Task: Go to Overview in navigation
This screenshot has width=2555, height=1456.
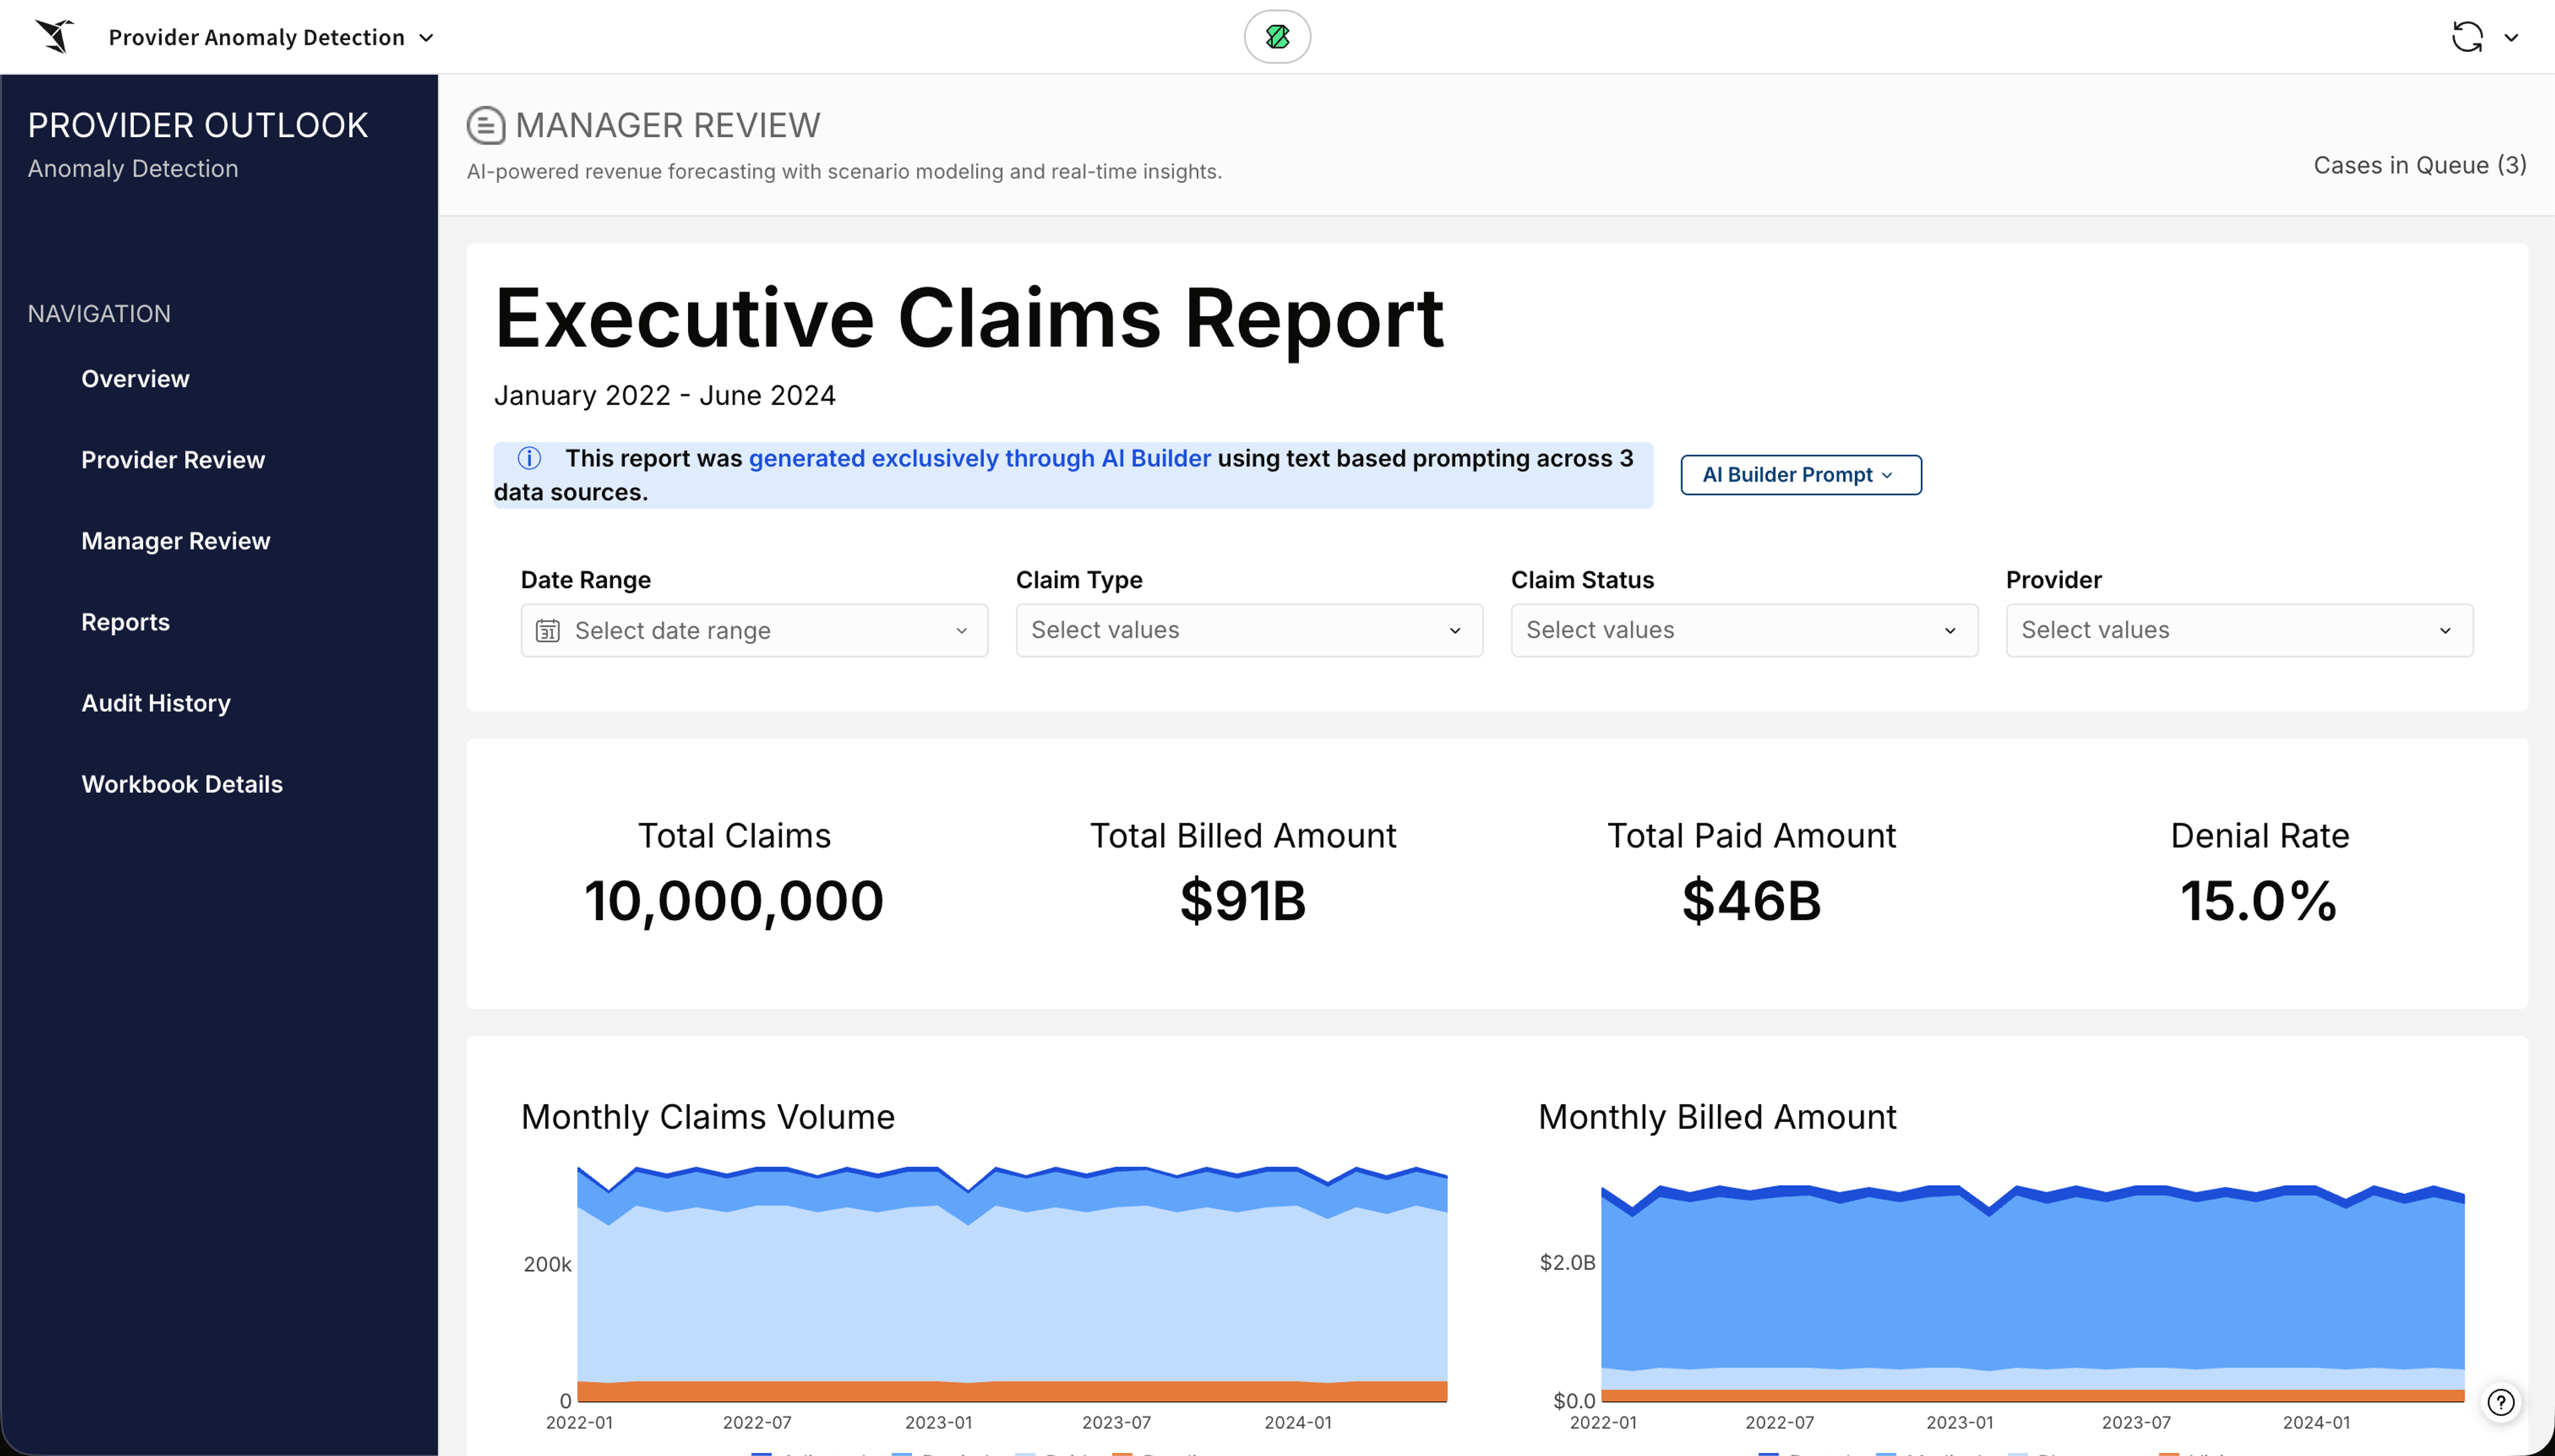Action: (135, 379)
